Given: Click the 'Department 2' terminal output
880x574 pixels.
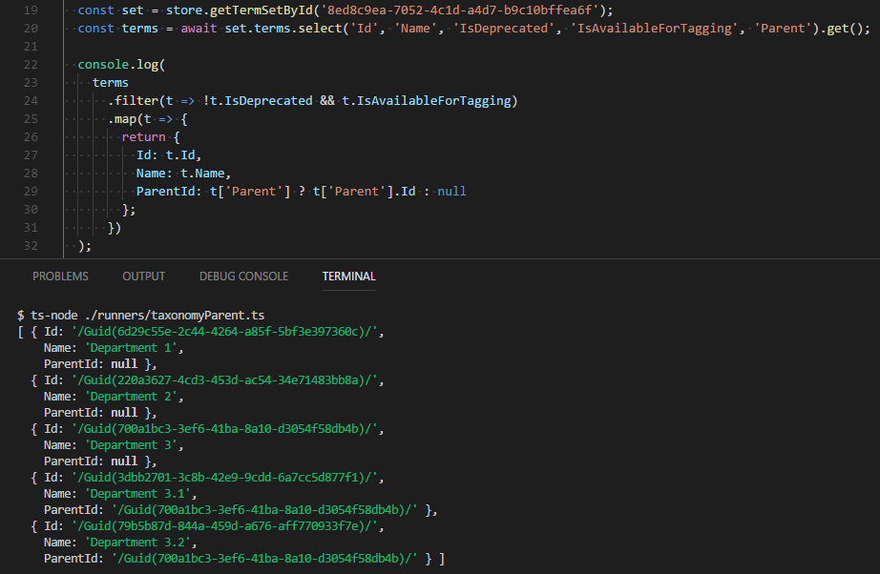Looking at the screenshot, I should pos(131,397).
